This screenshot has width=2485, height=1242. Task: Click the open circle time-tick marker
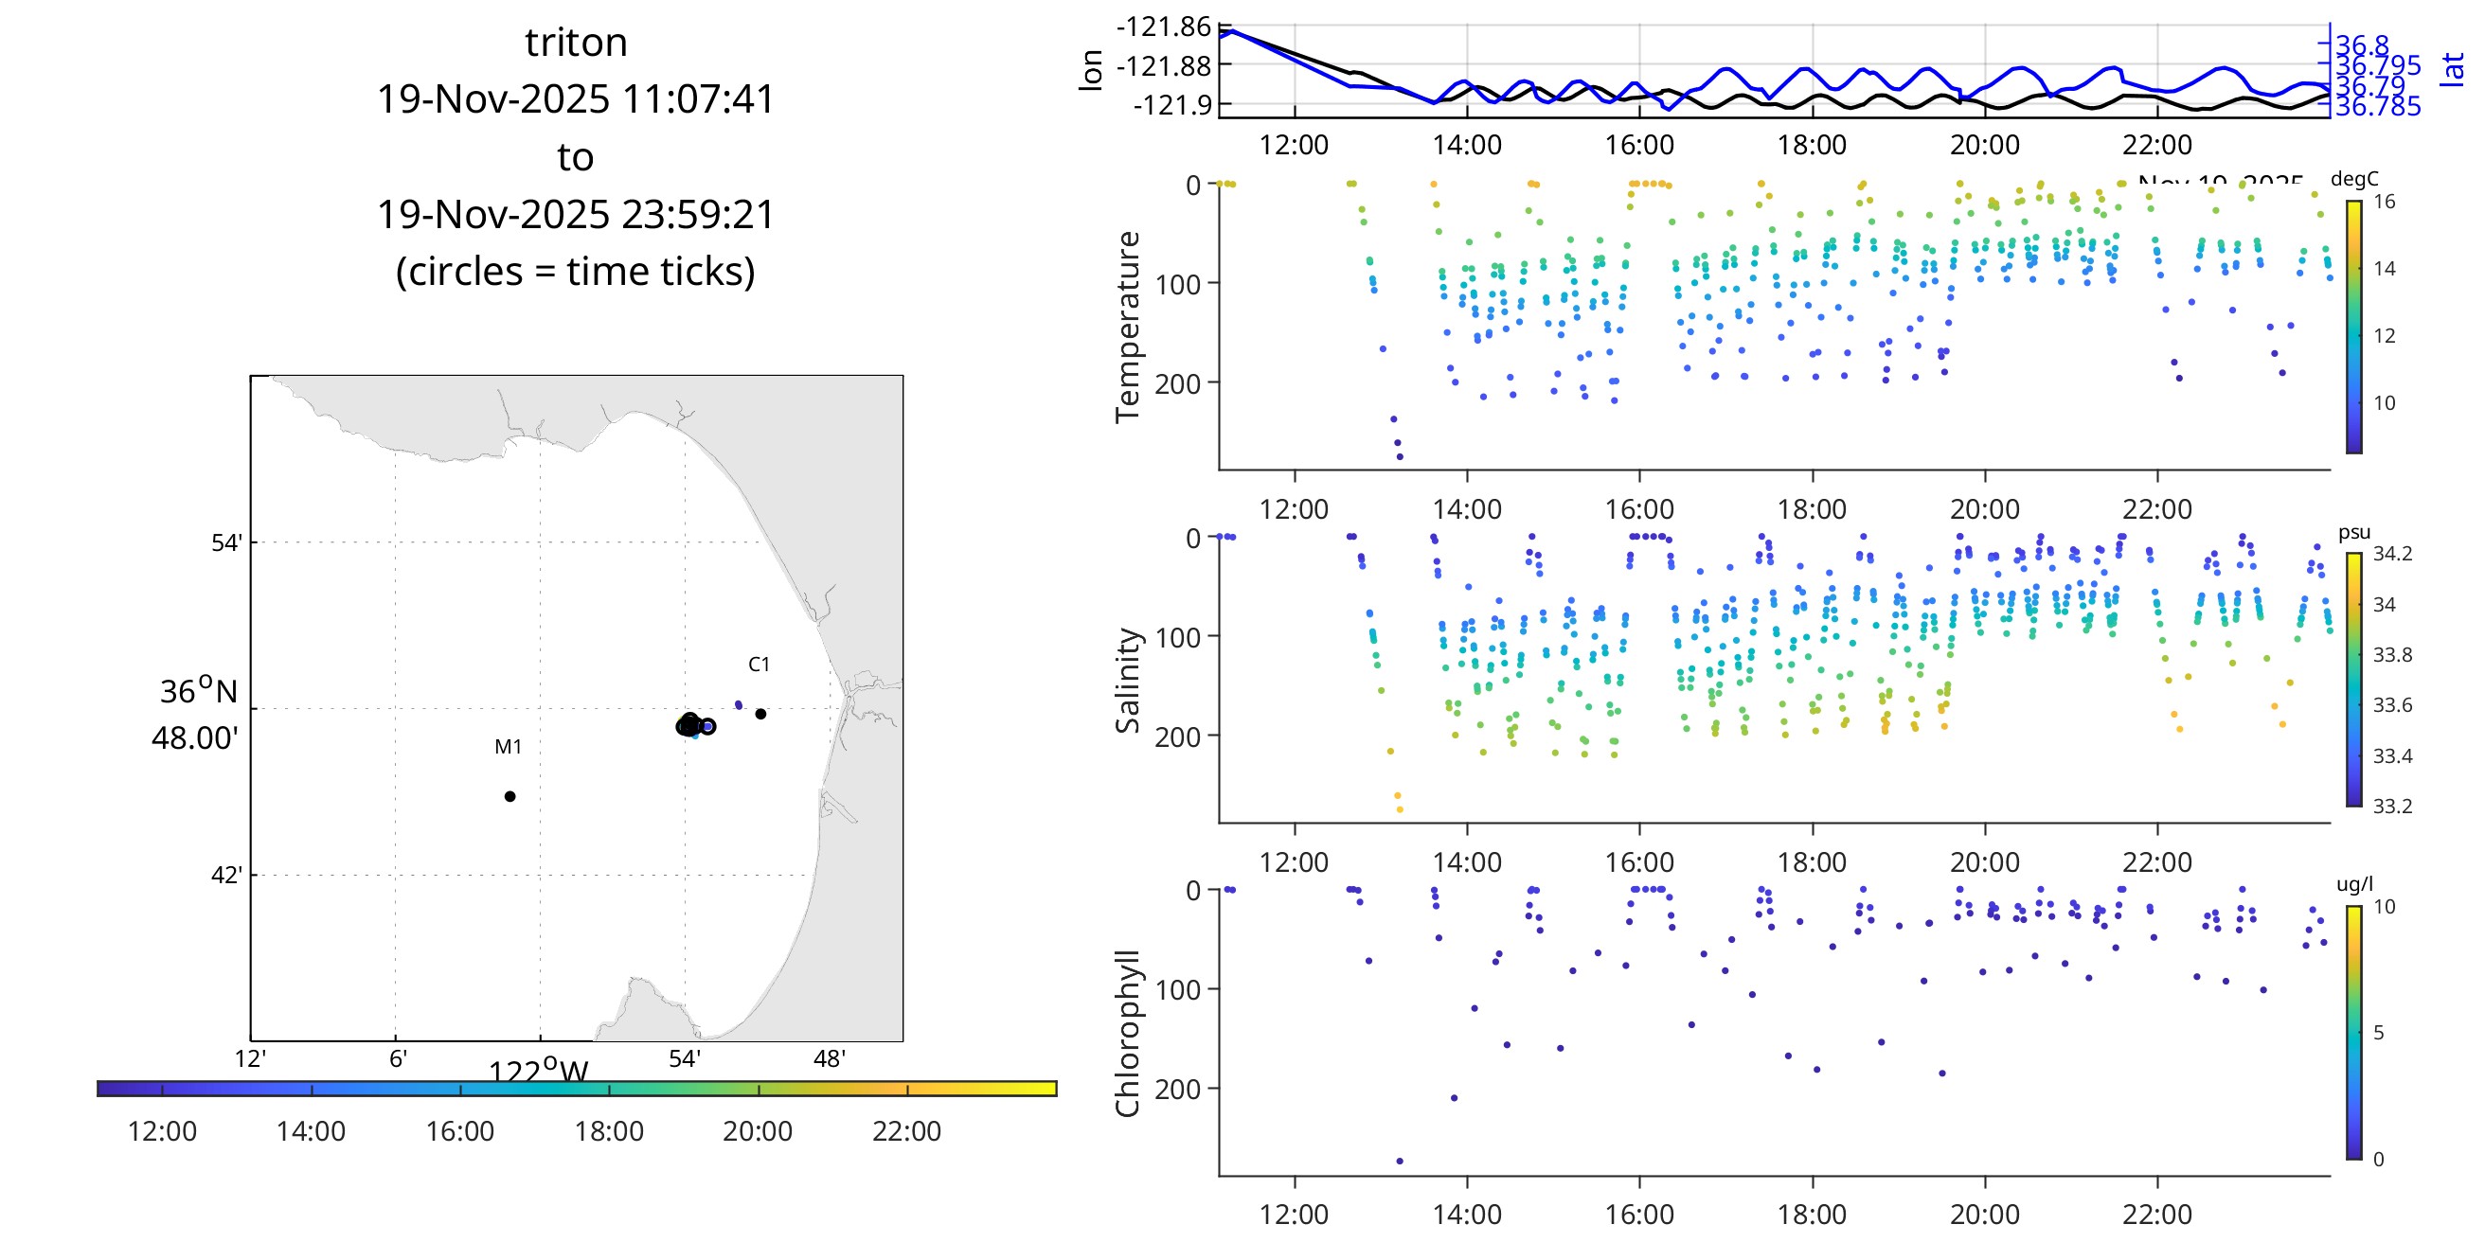tap(707, 727)
